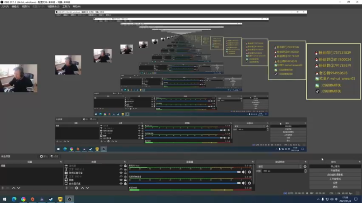362x203 pixels.
Task: Move source down in Sources panel
Action: click(87, 188)
